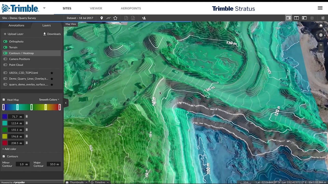Viewport: 328px width, 184px height.
Task: Zoom in on the map
Action: tap(321, 45)
